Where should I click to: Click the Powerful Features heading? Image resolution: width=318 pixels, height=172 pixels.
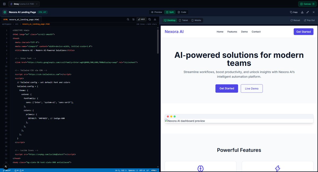click(239, 150)
